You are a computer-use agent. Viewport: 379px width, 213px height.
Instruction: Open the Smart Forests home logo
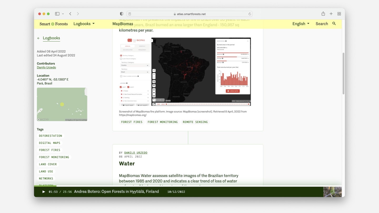point(54,24)
